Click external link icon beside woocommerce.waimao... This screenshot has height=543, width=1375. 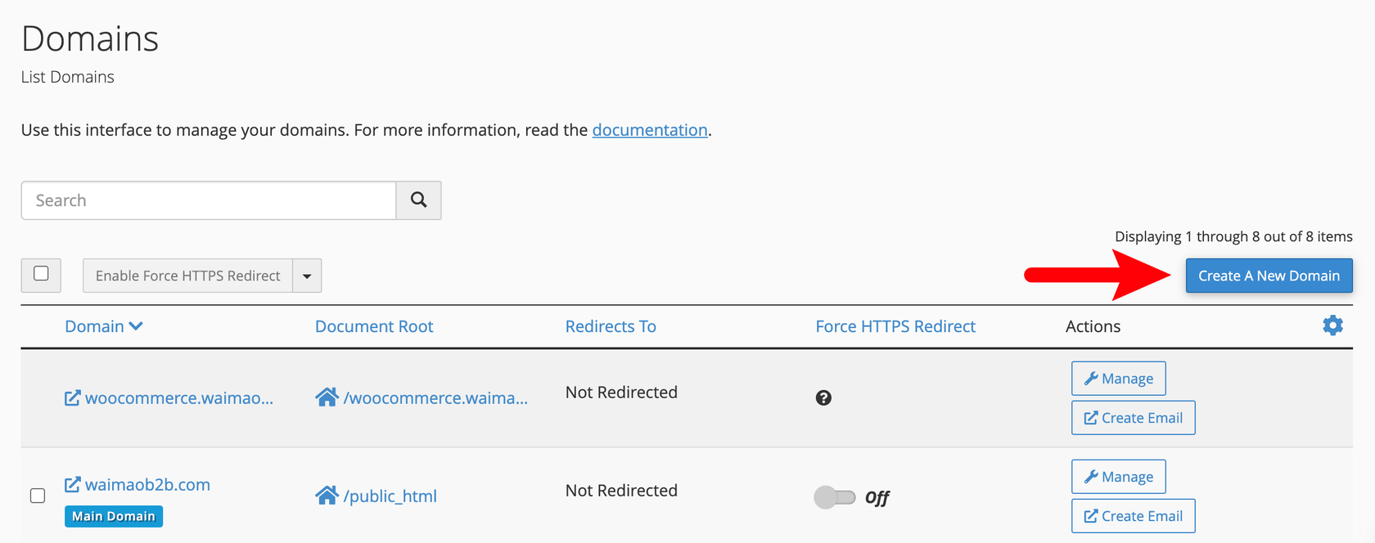pyautogui.click(x=73, y=398)
